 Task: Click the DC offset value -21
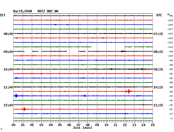click(x=171, y=109)
